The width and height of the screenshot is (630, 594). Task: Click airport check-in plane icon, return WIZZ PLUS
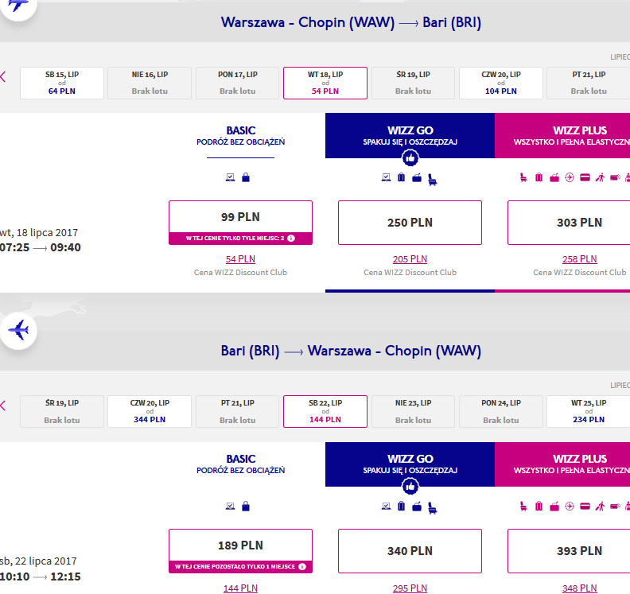[x=570, y=506]
